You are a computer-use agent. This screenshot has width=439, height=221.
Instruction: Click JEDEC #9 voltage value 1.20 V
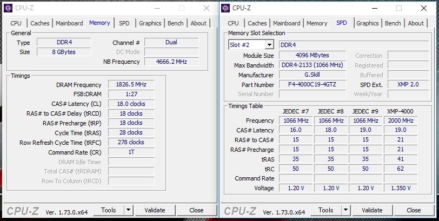365,188
